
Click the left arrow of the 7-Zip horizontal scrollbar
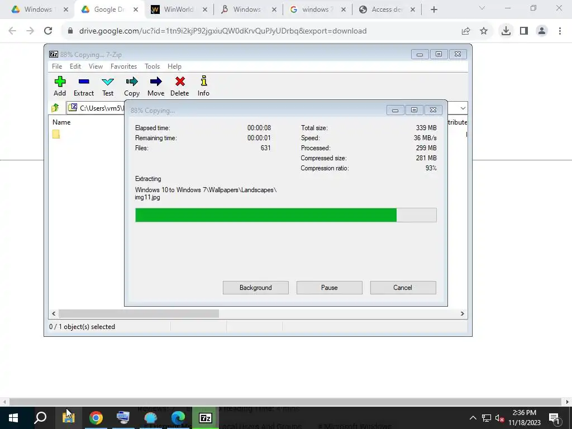coord(54,314)
